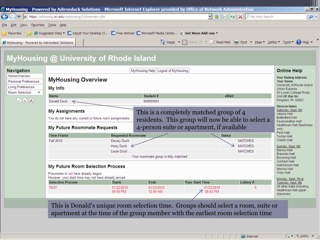
Task: Open the Tools menu in the menu bar
Action: [52, 25]
